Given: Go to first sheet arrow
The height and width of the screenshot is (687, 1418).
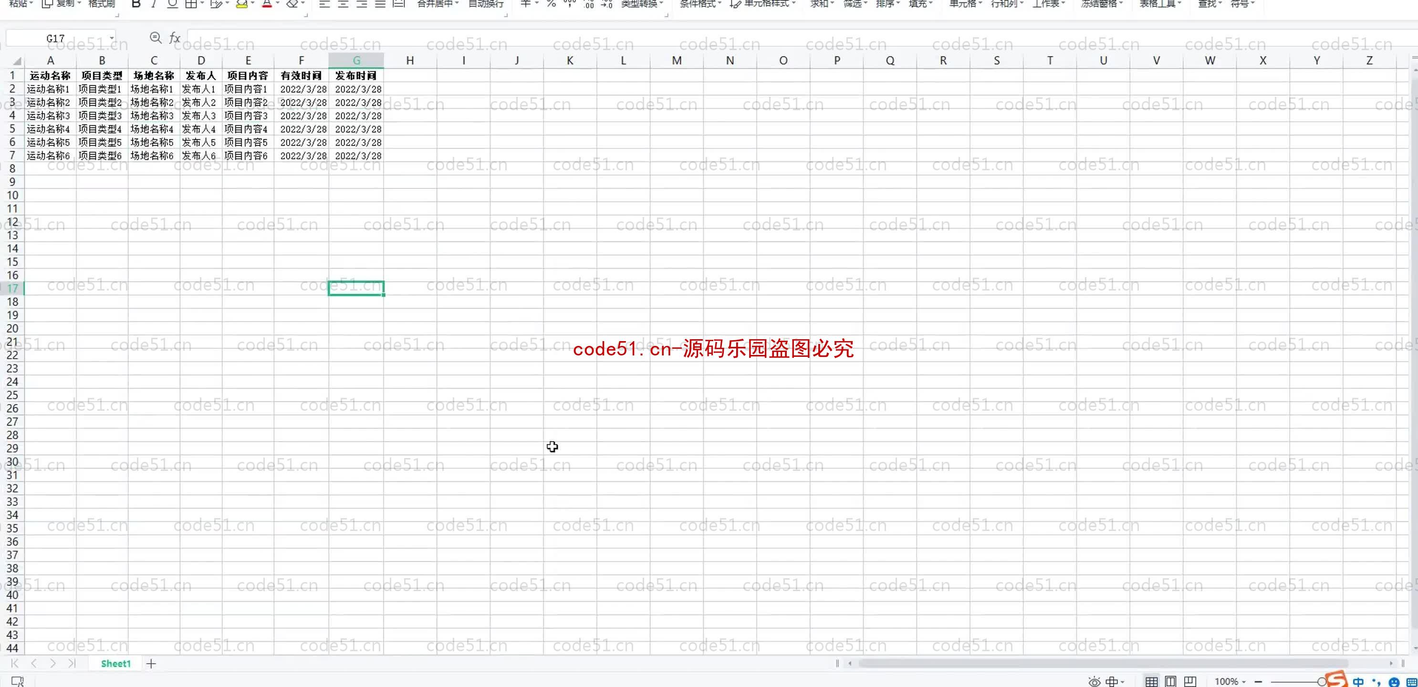Looking at the screenshot, I should click(x=15, y=663).
